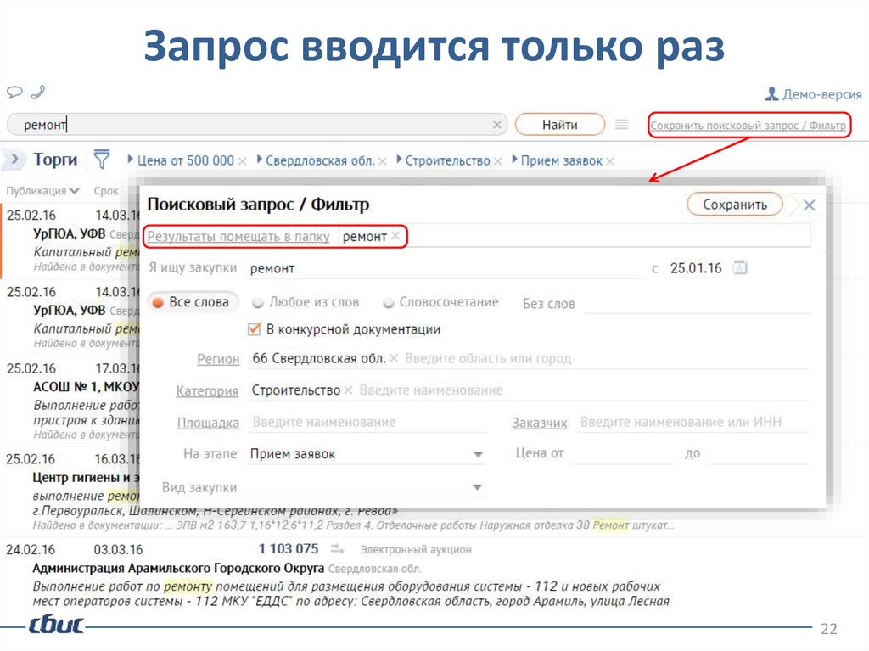Open the calendar date picker icon
The image size is (869, 651).
pos(740,268)
